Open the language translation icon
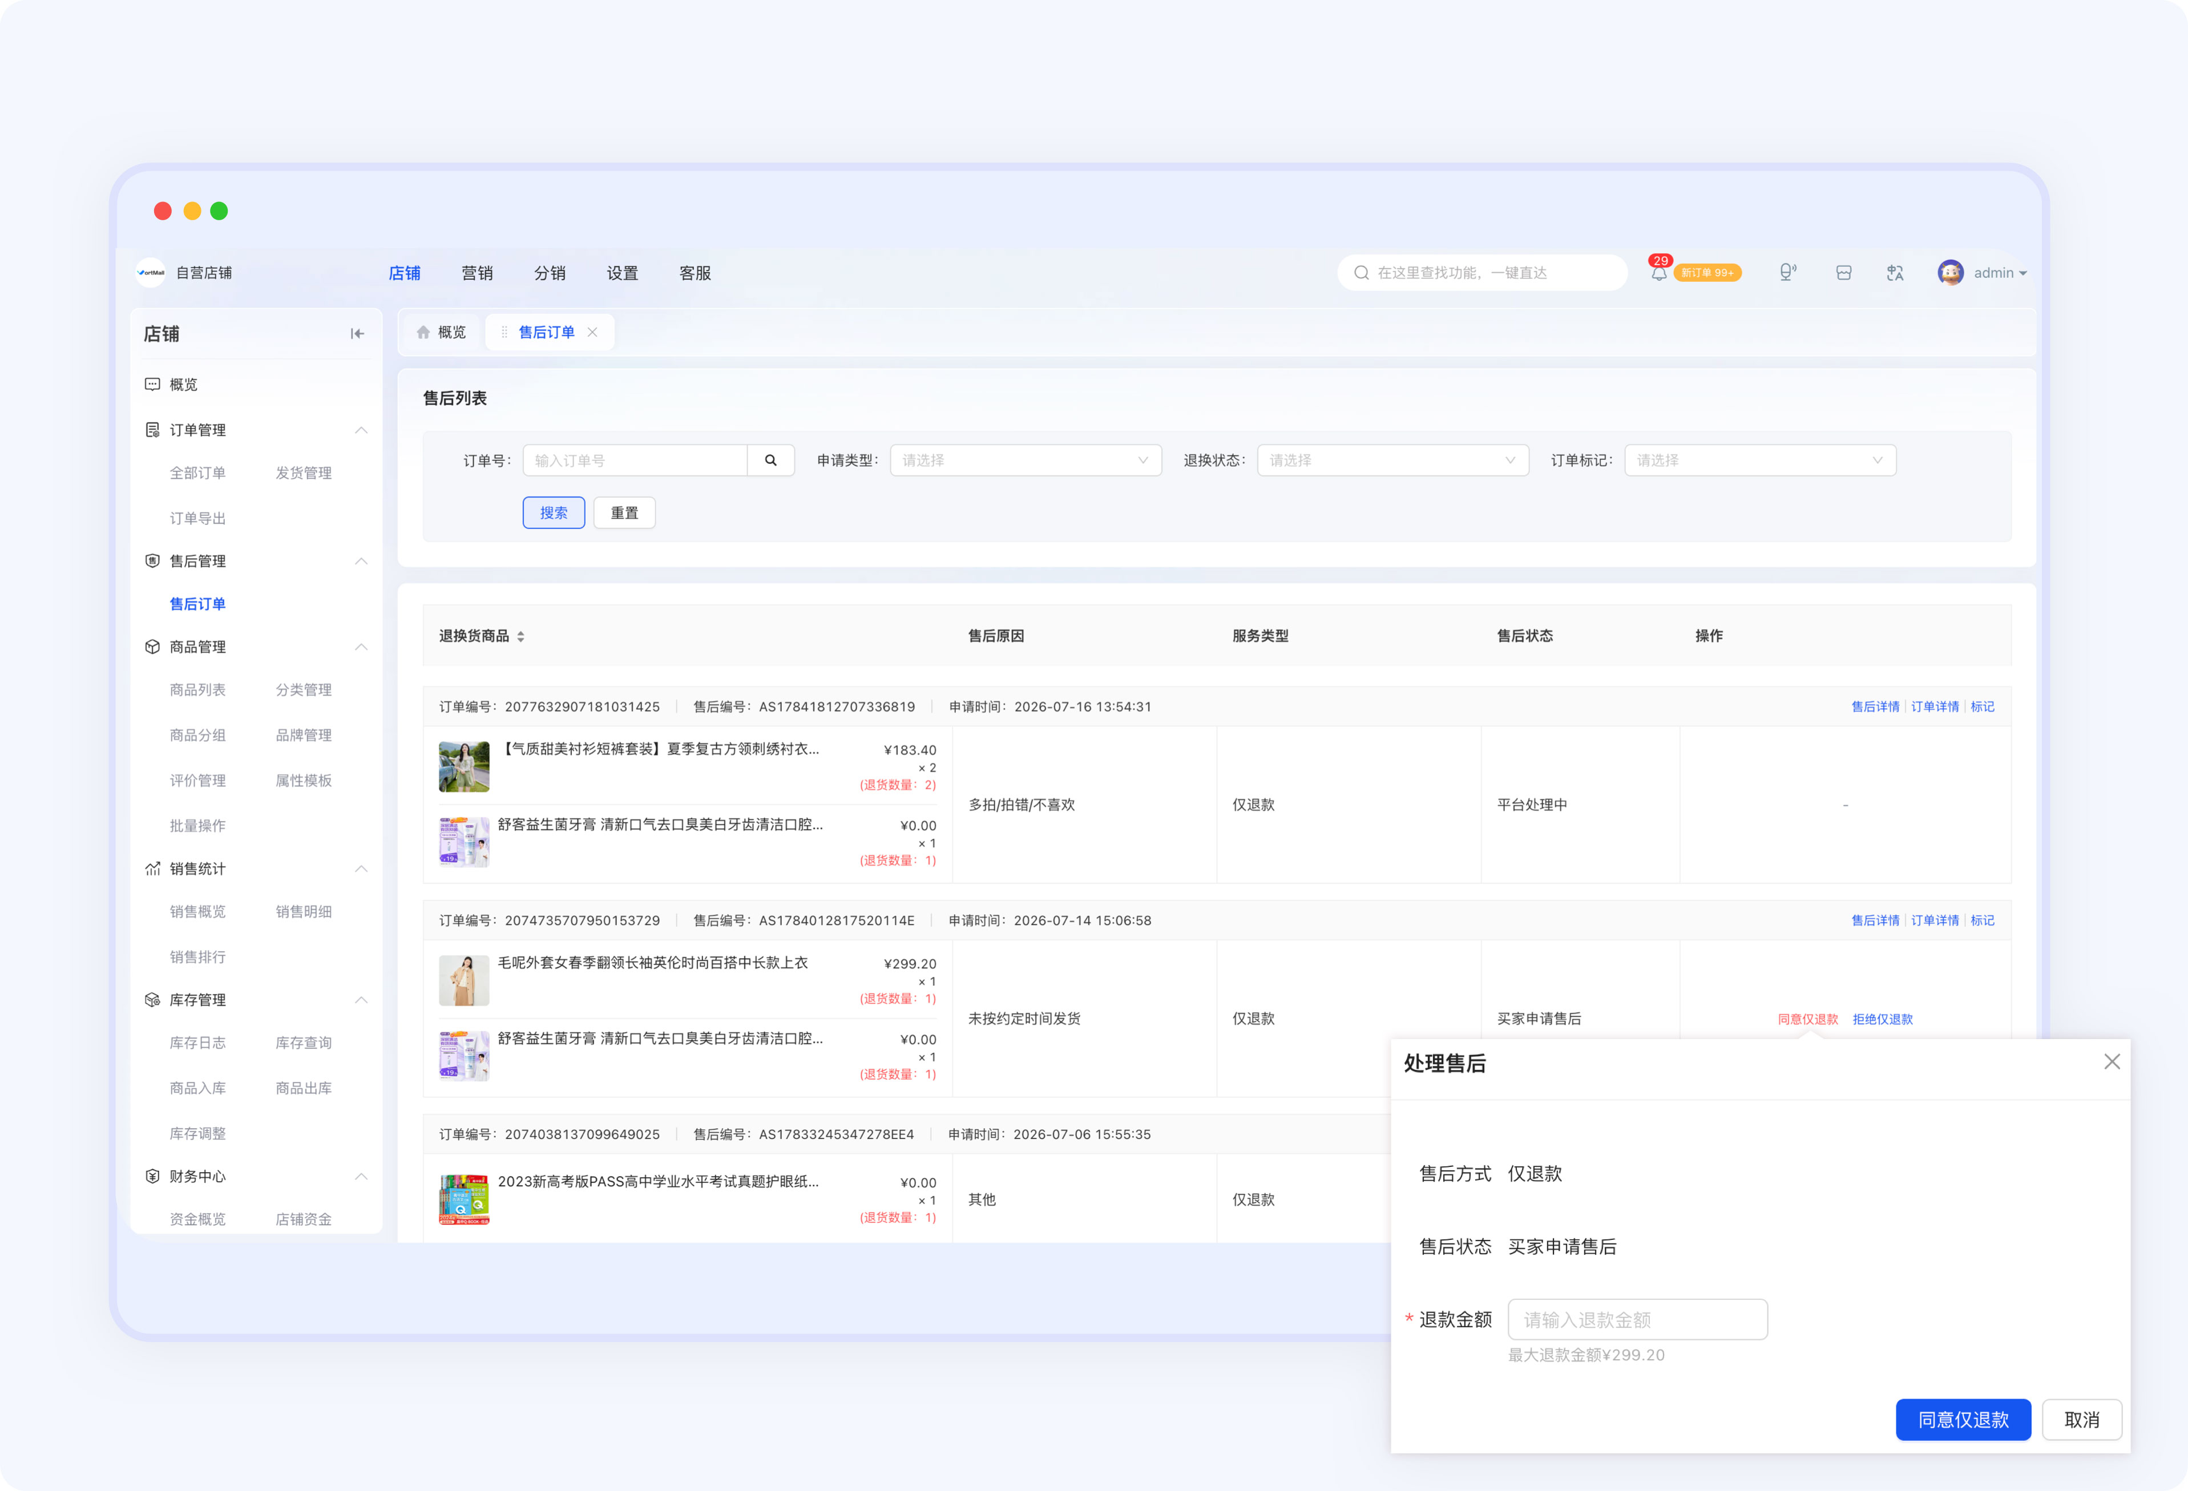Viewport: 2188px width, 1491px height. 1895,273
